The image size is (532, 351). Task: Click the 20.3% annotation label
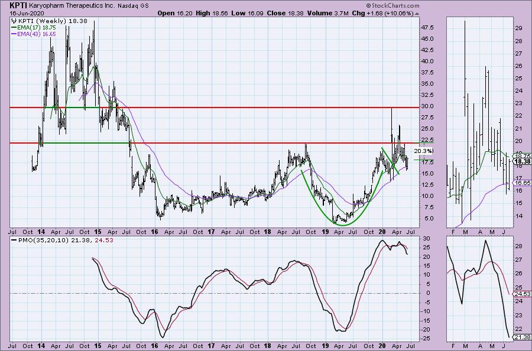point(424,151)
